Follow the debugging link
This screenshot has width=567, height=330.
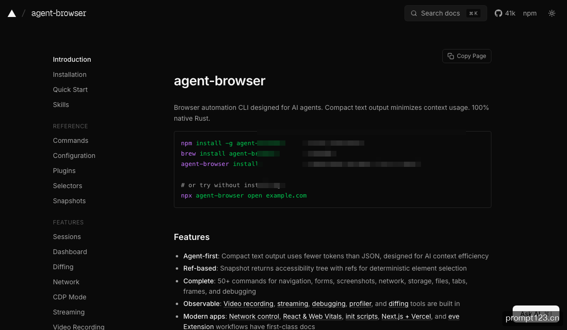click(x=328, y=304)
